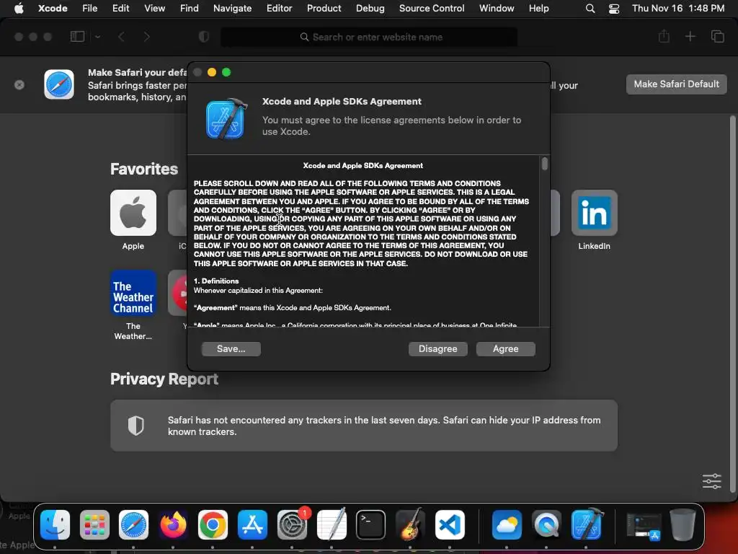Screen dimensions: 738x554
Task: Click the Safari address search field
Action: pyautogui.click(x=370, y=37)
